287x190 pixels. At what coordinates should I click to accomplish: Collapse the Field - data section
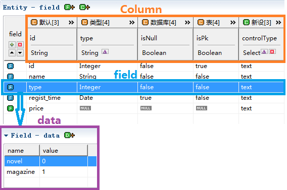coord(6,136)
